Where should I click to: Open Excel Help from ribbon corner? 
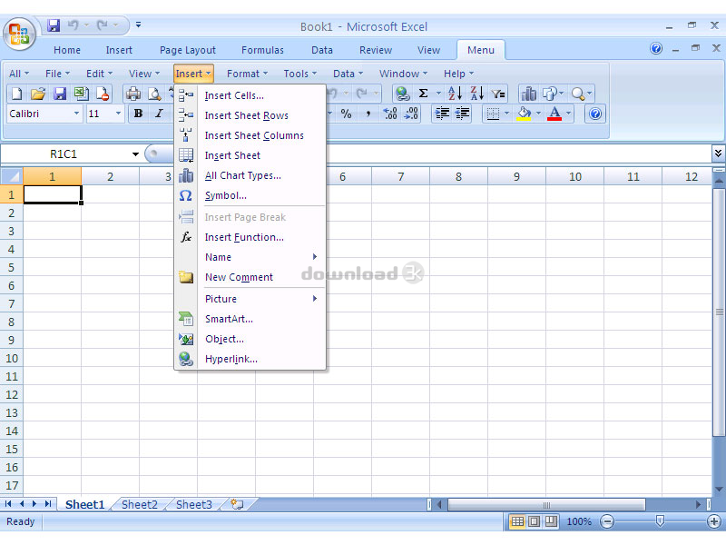point(656,48)
